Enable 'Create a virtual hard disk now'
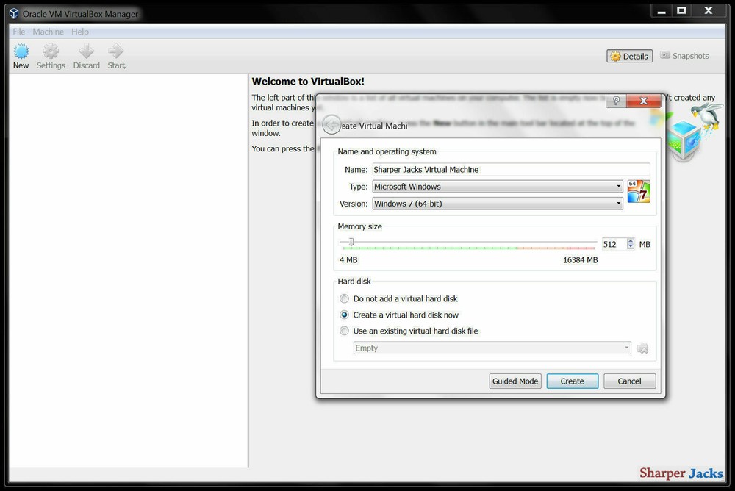 tap(344, 315)
